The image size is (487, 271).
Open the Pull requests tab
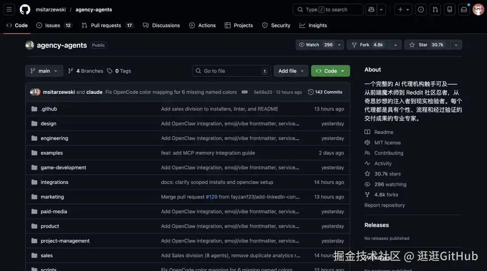click(108, 25)
